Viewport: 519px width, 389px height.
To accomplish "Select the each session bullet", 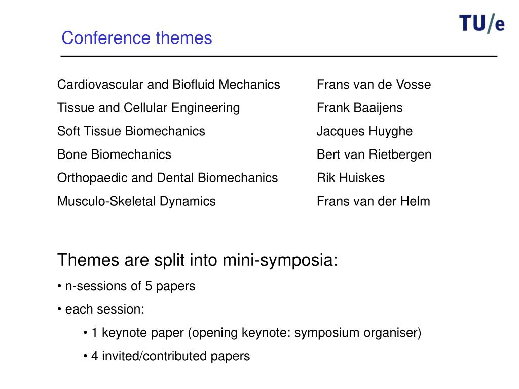I will point(101,309).
